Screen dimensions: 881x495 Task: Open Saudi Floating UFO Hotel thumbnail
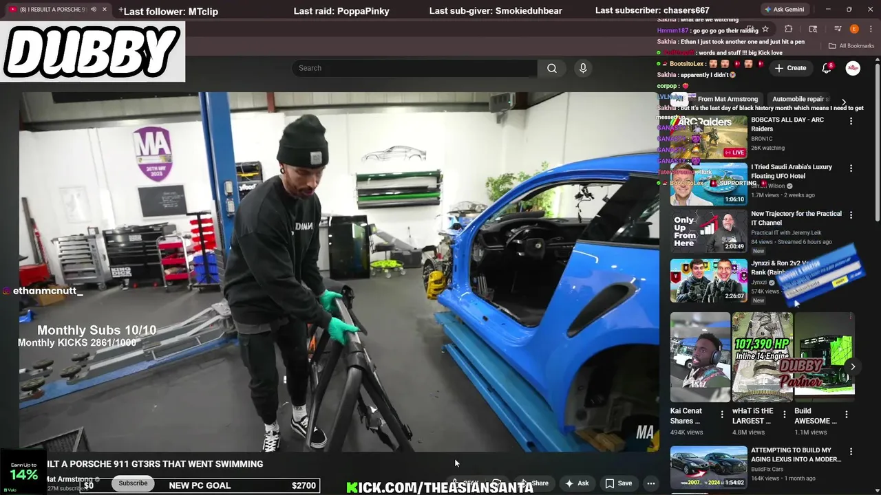point(709,184)
